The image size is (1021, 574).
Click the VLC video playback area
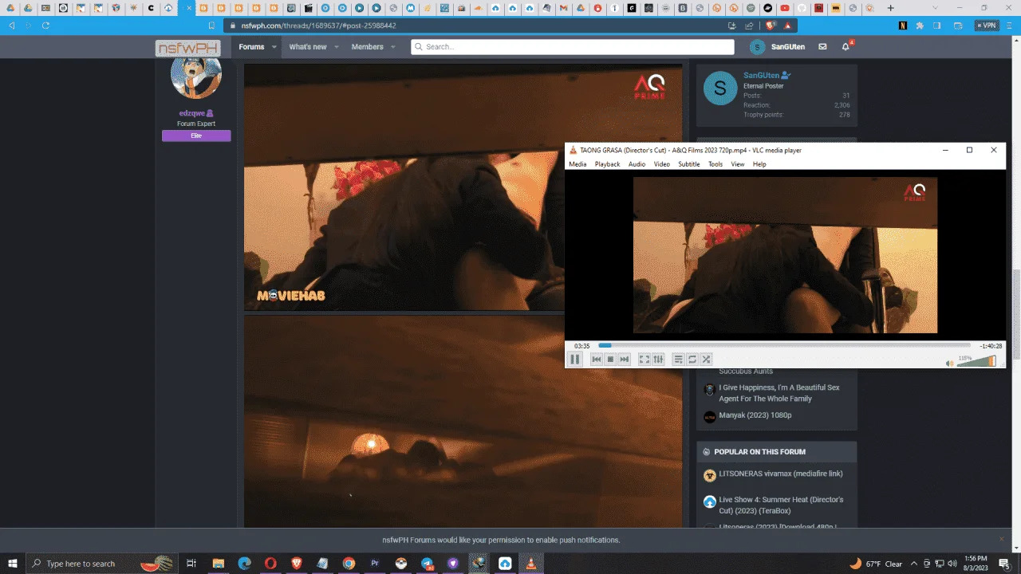pyautogui.click(x=785, y=255)
